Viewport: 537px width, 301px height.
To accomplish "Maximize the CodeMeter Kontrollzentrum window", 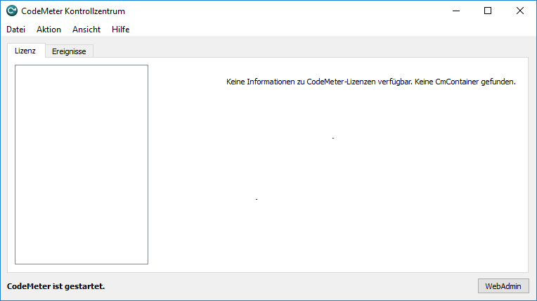I will coord(488,11).
